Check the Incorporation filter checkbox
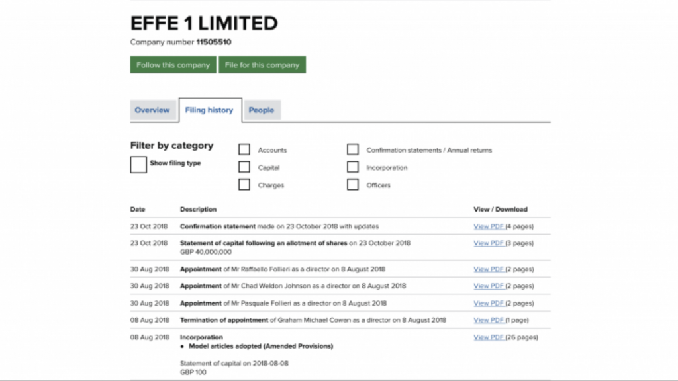This screenshot has width=678, height=381. click(353, 167)
